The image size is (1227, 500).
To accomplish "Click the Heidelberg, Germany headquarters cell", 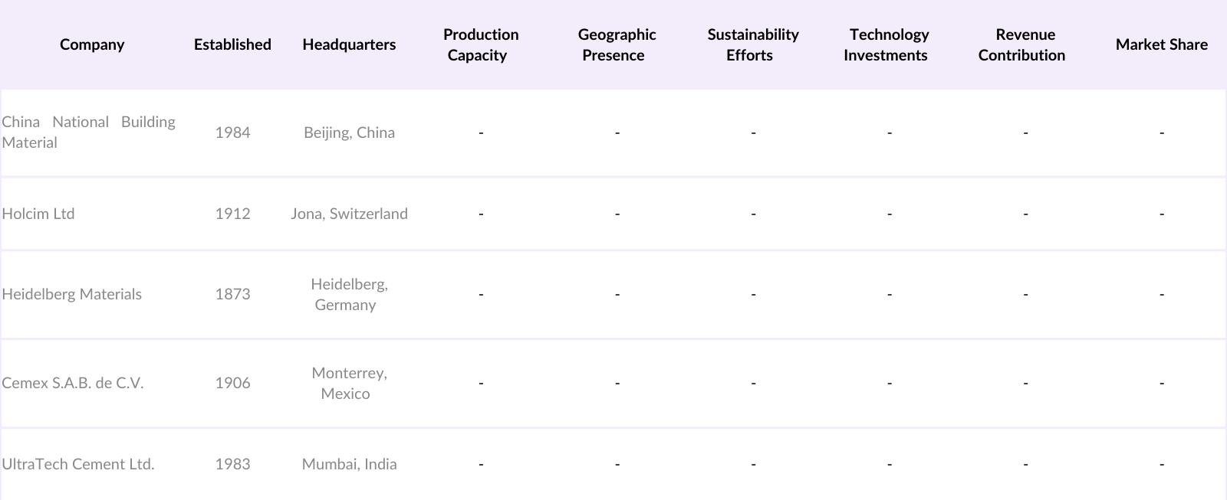I will coord(349,294).
